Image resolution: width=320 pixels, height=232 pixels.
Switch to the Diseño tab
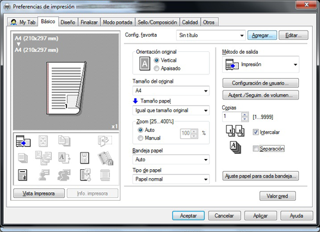68,22
